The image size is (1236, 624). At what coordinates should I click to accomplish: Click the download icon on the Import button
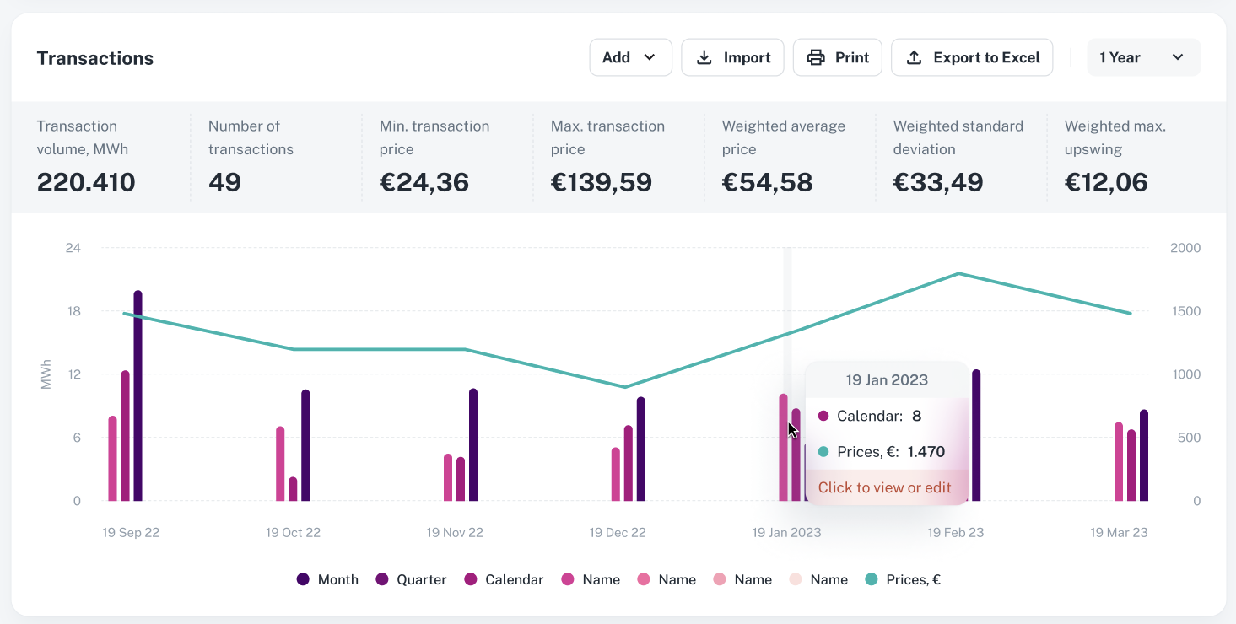[x=704, y=57]
